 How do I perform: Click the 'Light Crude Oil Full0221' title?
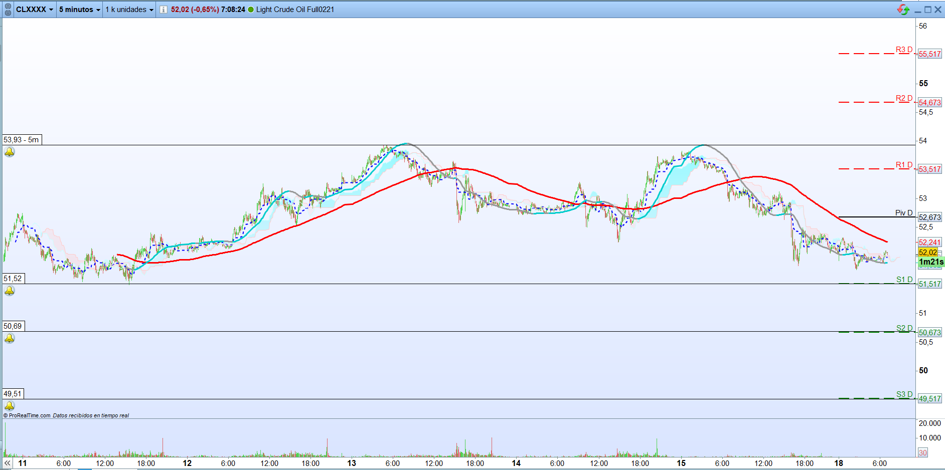(x=295, y=10)
